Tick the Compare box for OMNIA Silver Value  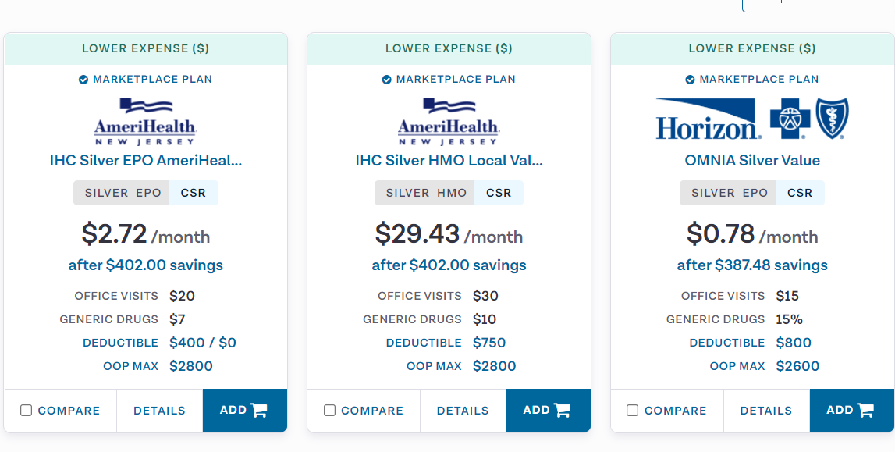click(x=633, y=411)
